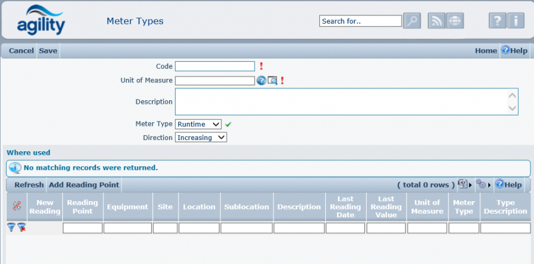Viewport: 534px width, 264px height.
Task: Click into the Code input field
Action: (x=215, y=66)
